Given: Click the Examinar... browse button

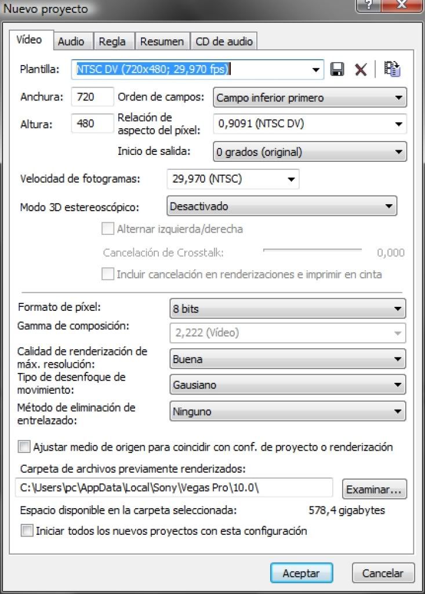Looking at the screenshot, I should coord(374,489).
